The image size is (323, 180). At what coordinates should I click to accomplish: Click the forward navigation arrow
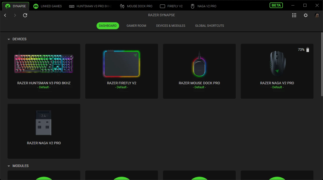tap(15, 15)
